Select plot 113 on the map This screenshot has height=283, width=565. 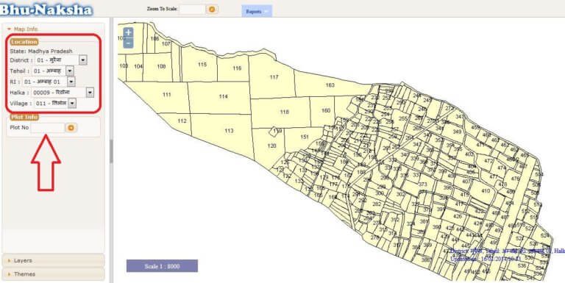click(230, 131)
